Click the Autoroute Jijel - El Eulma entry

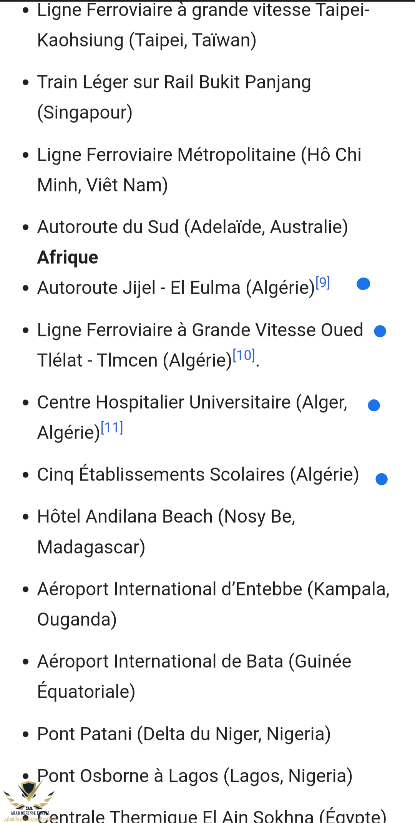(176, 288)
